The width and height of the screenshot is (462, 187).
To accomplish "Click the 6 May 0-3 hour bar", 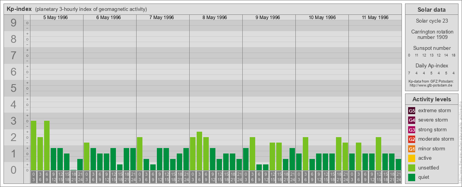I will point(87,156).
